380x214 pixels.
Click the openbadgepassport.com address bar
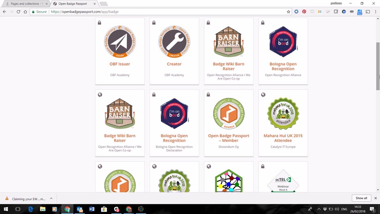166,12
